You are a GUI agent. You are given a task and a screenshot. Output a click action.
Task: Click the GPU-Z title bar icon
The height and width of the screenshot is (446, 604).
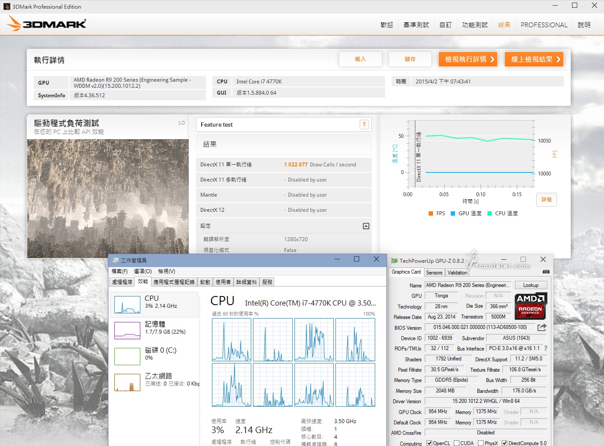click(394, 261)
